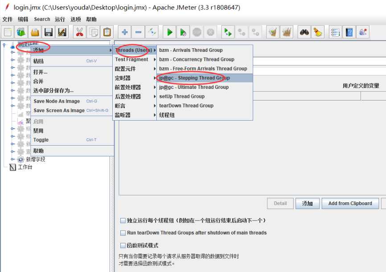The height and width of the screenshot is (272, 386).
Task: Choose 选中部分保存为... in the context menu
Action: [x=72, y=91]
